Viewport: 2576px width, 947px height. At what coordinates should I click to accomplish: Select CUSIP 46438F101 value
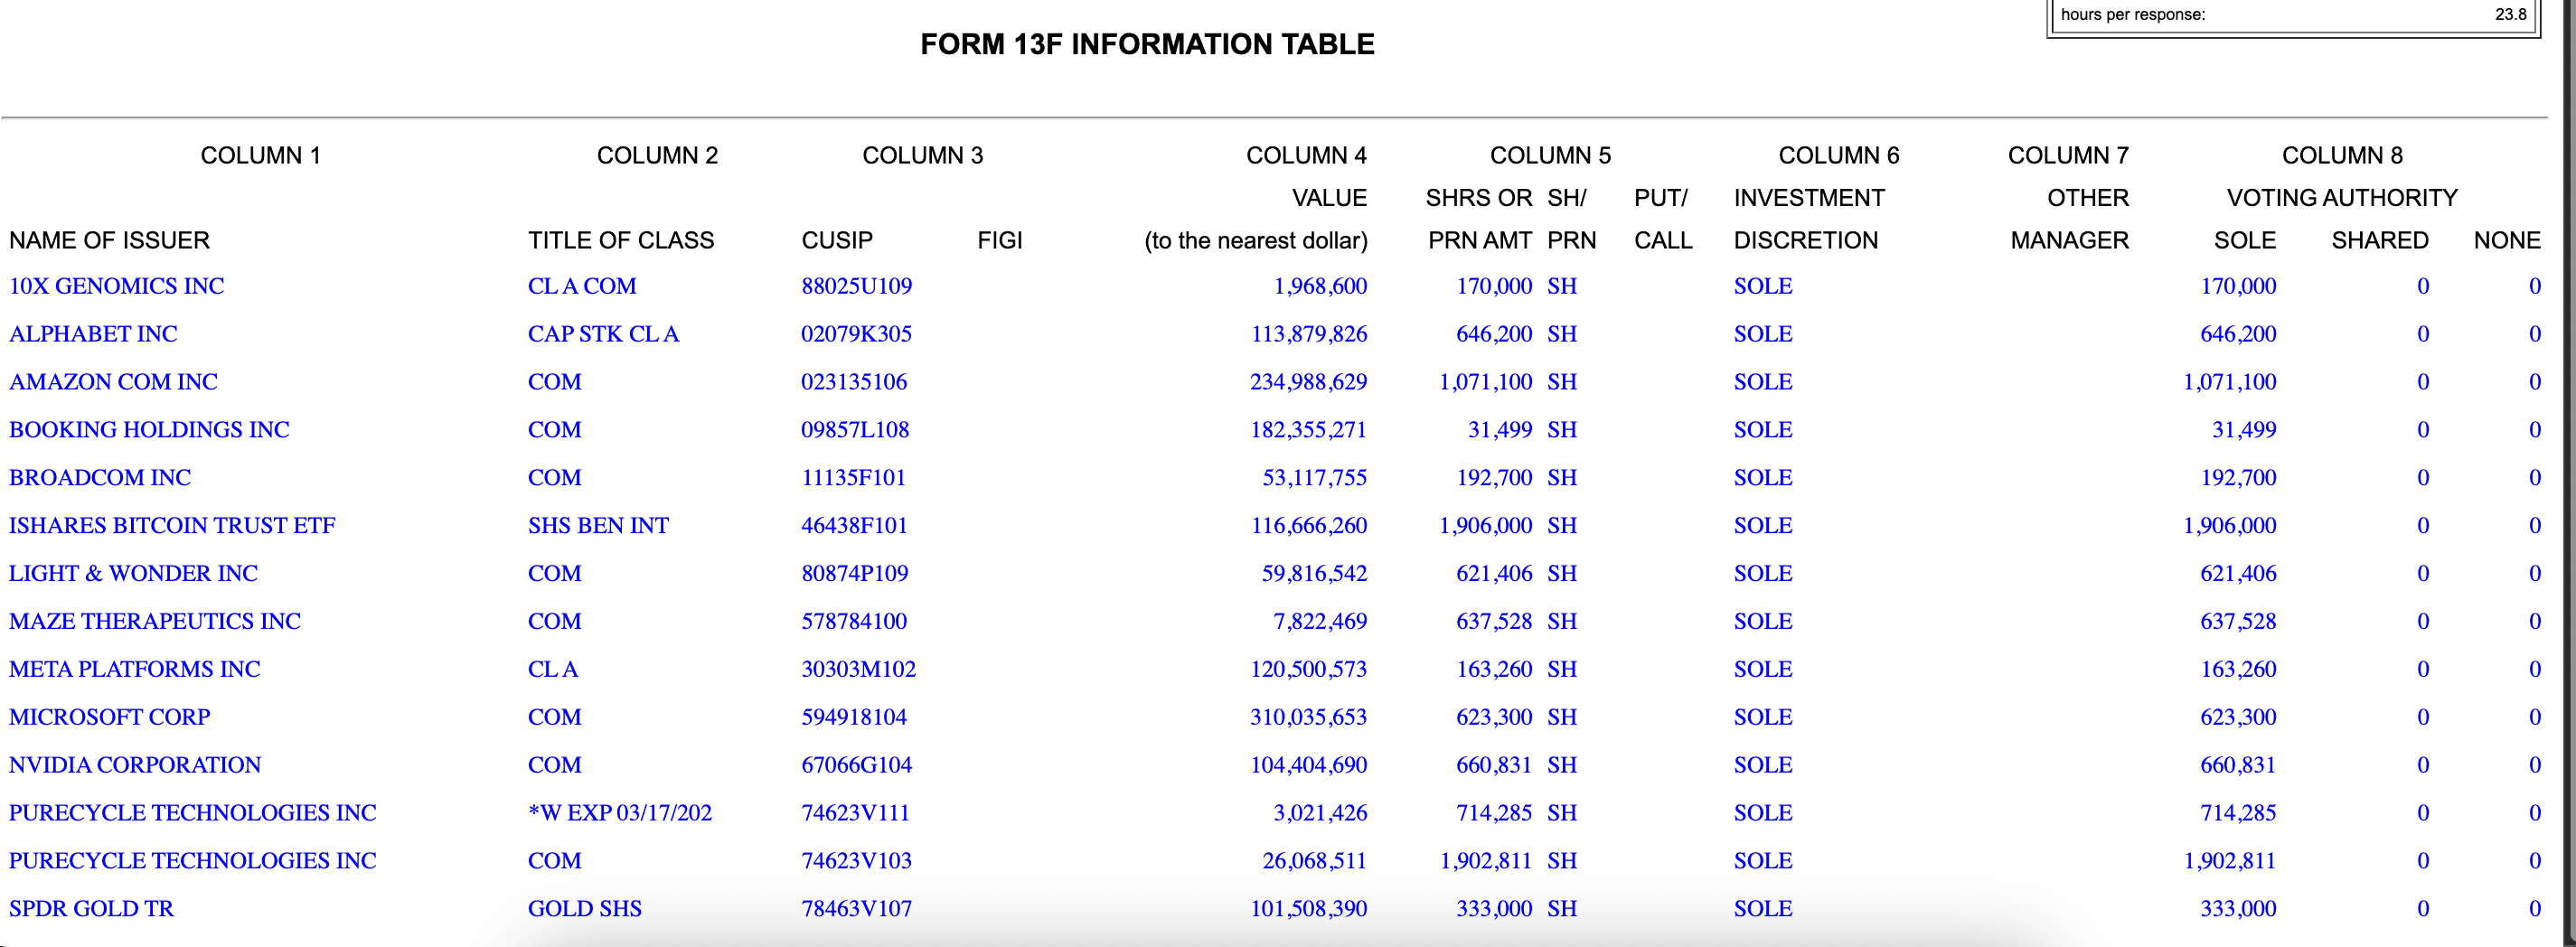(x=854, y=526)
